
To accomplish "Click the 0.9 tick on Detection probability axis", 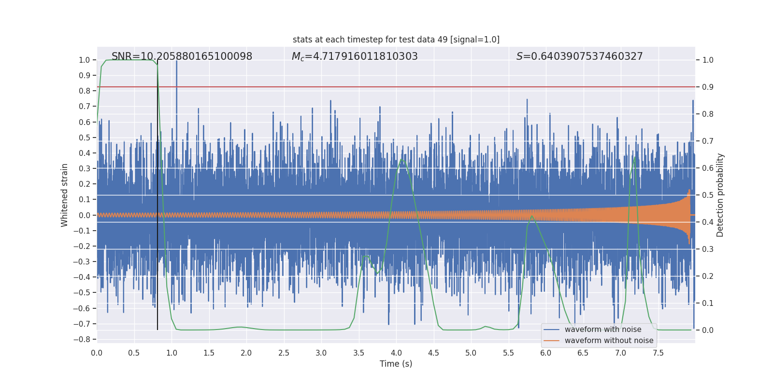I will [707, 87].
